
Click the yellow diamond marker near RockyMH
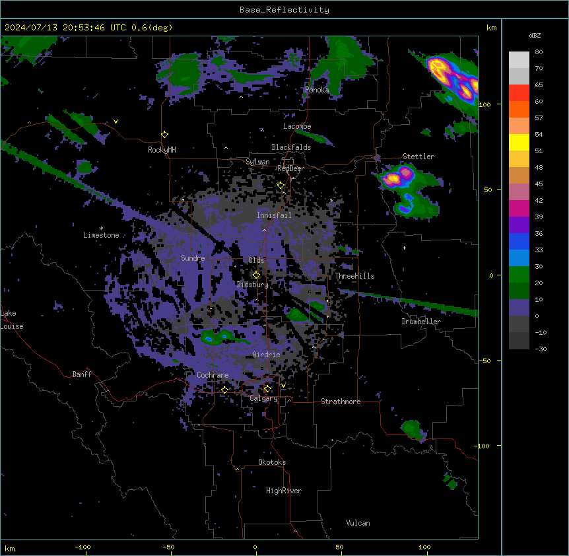pyautogui.click(x=164, y=135)
